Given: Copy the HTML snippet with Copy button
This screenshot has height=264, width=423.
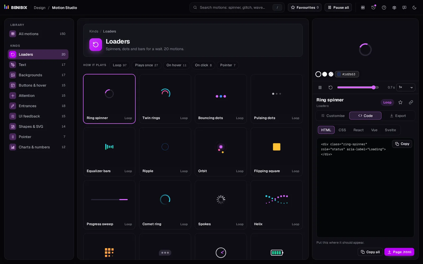Looking at the screenshot, I should [402, 144].
